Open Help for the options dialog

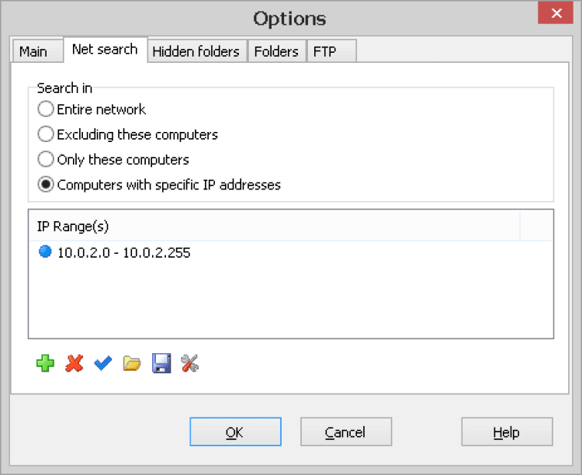tap(506, 432)
